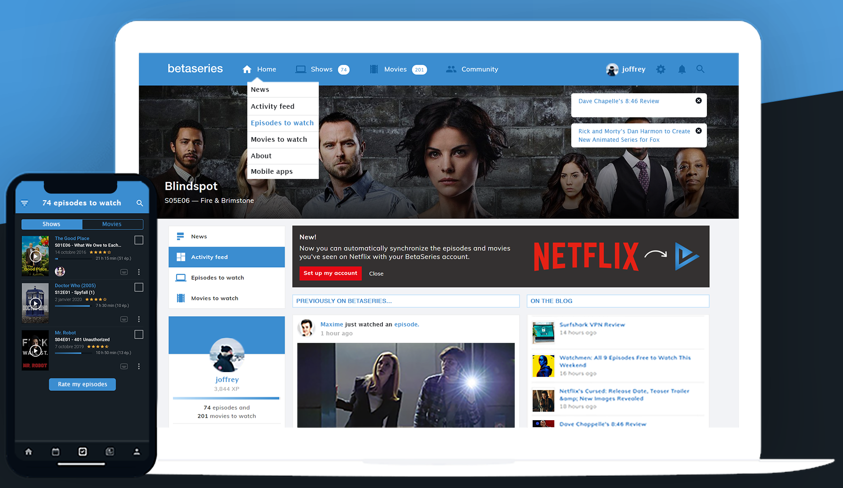Screen dimensions: 843x488
Task: Select Episodes to watch in Home dropdown
Action: [283, 123]
